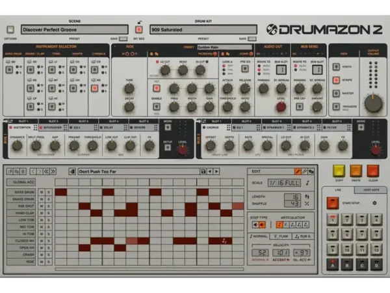Jump forward with double right chevrons
390x293 pixels.
point(53,171)
